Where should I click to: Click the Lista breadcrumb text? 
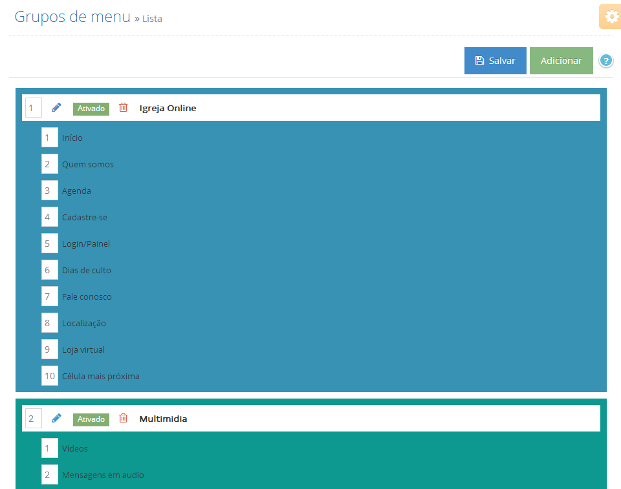pyautogui.click(x=152, y=19)
